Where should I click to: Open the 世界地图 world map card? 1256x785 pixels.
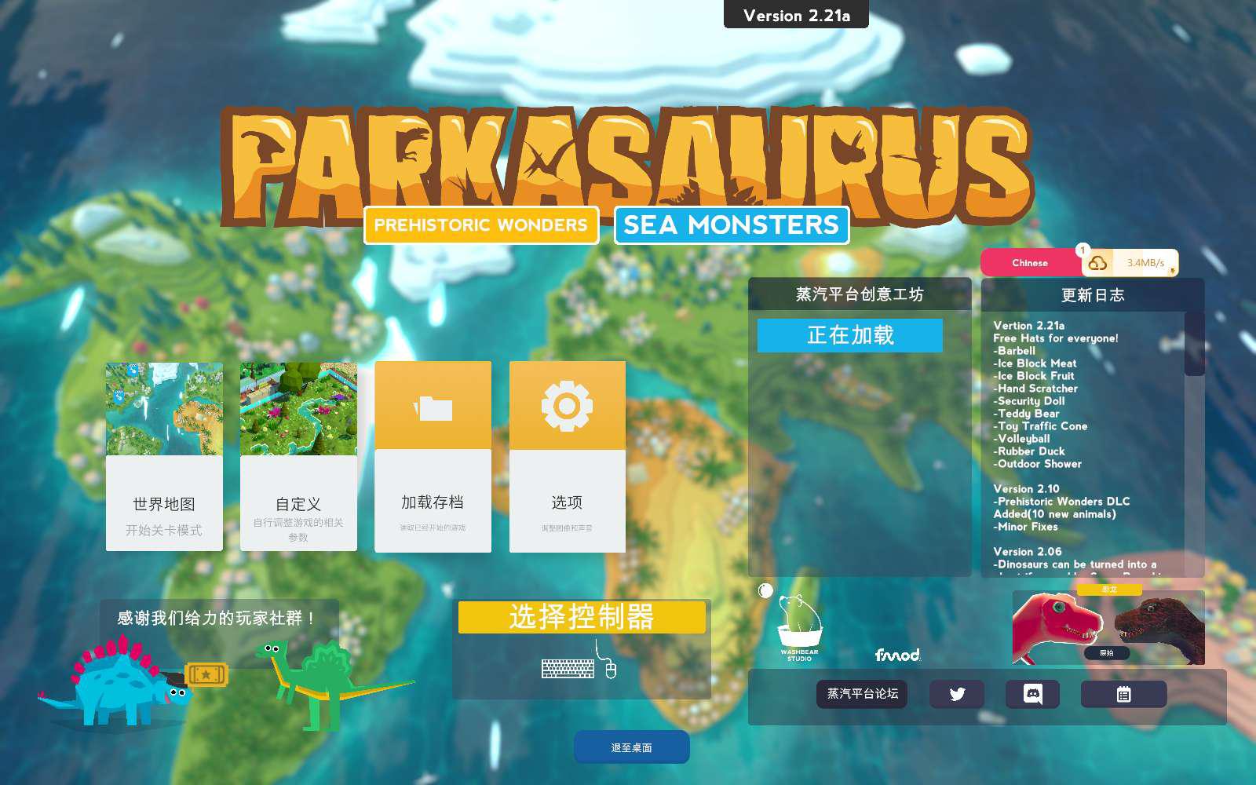164,456
